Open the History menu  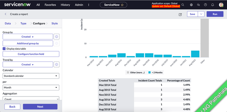pyautogui.click(x=65, y=5)
